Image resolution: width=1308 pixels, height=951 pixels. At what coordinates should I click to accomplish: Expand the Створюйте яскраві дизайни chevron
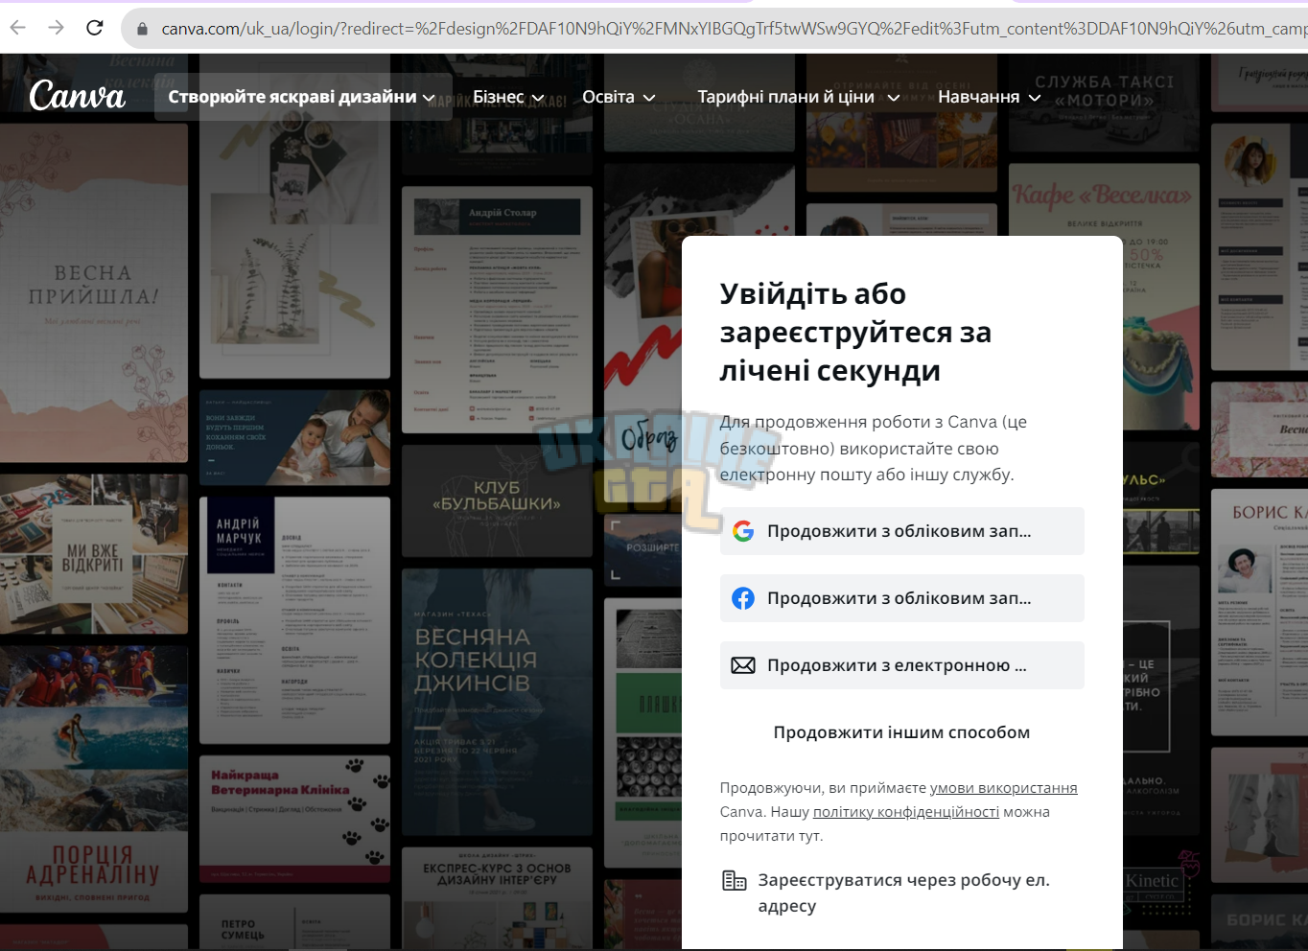429,98
